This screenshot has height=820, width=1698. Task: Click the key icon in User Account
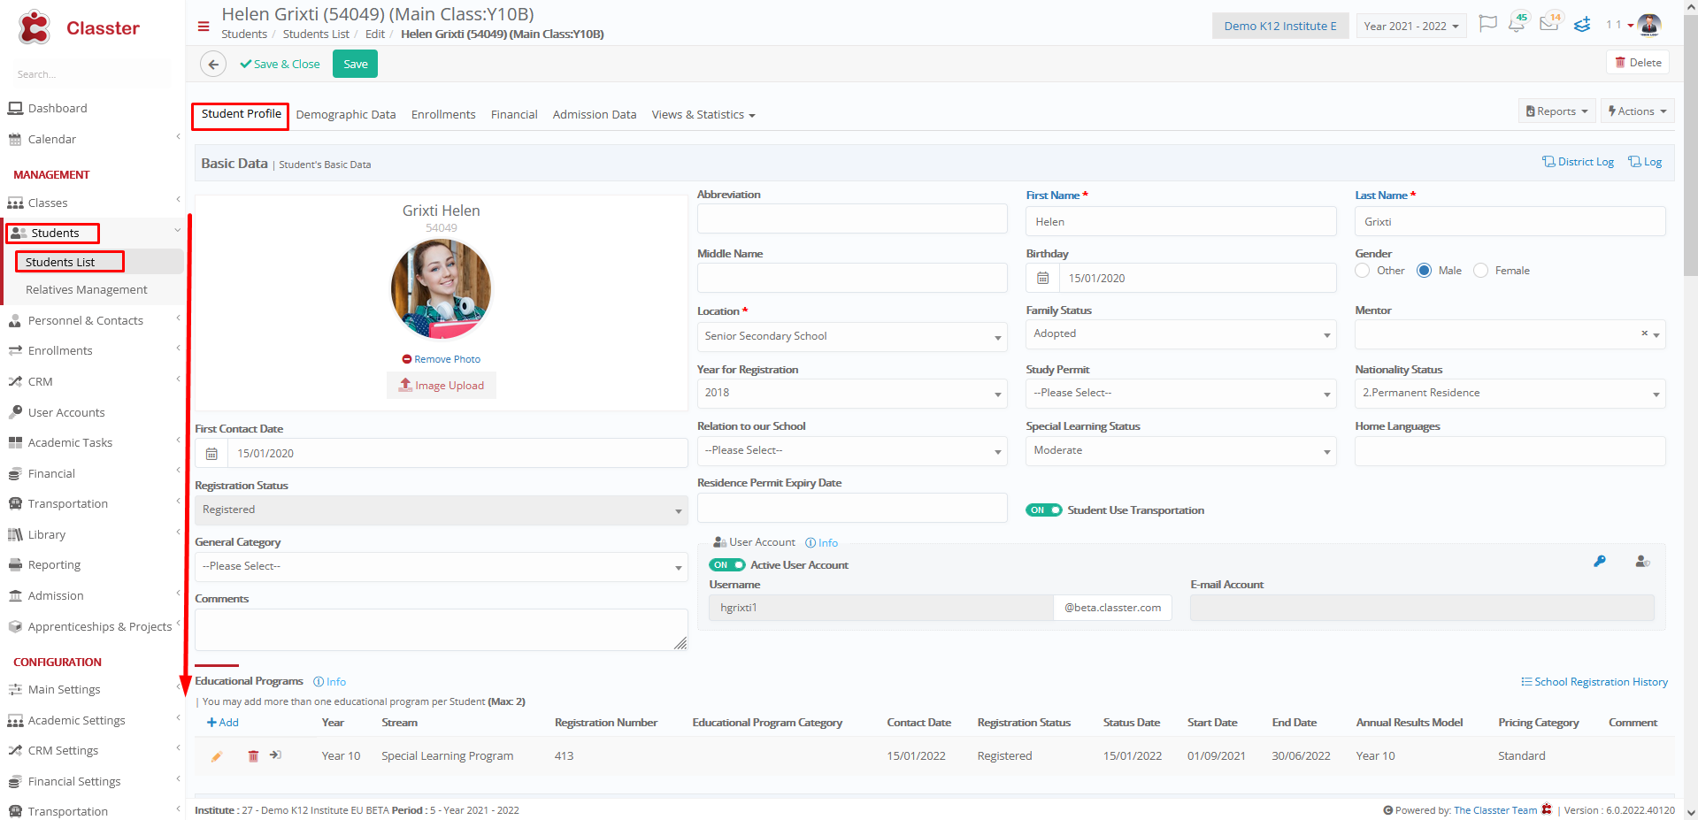[1600, 561]
